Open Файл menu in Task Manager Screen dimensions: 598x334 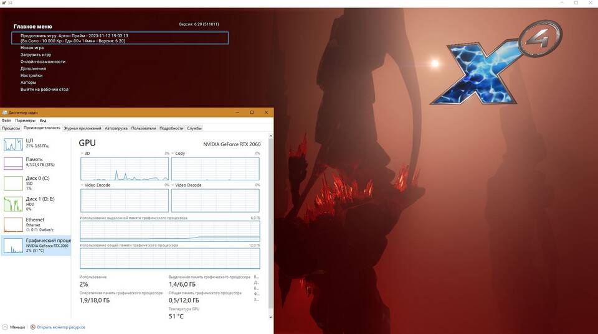(x=6, y=120)
